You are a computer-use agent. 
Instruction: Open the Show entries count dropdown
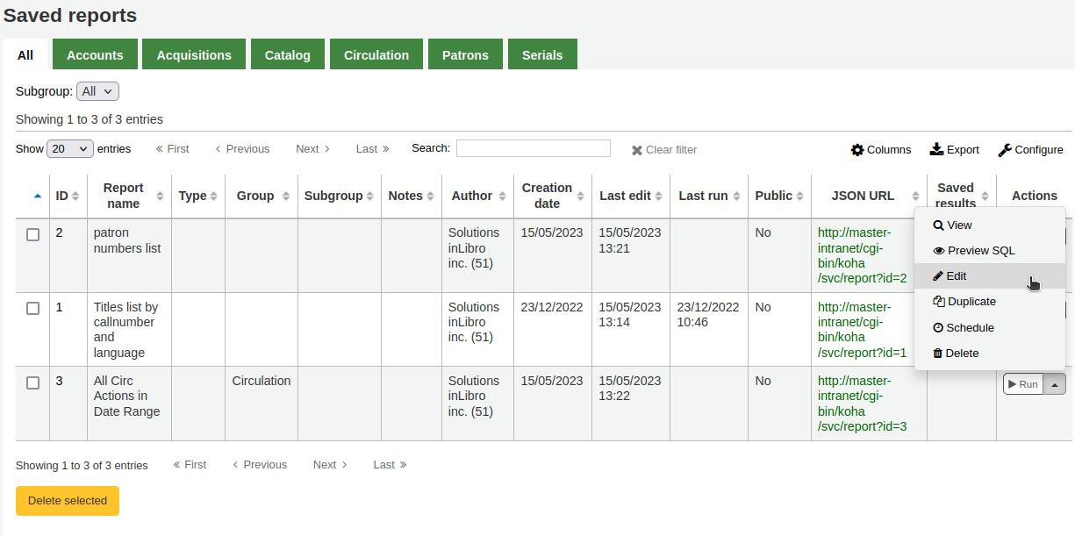(70, 149)
